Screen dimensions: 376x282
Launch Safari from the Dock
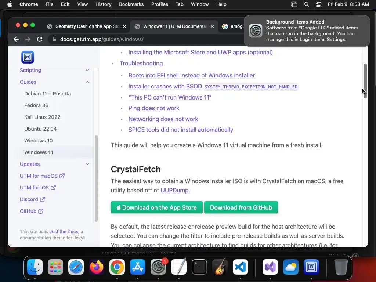click(x=76, y=267)
